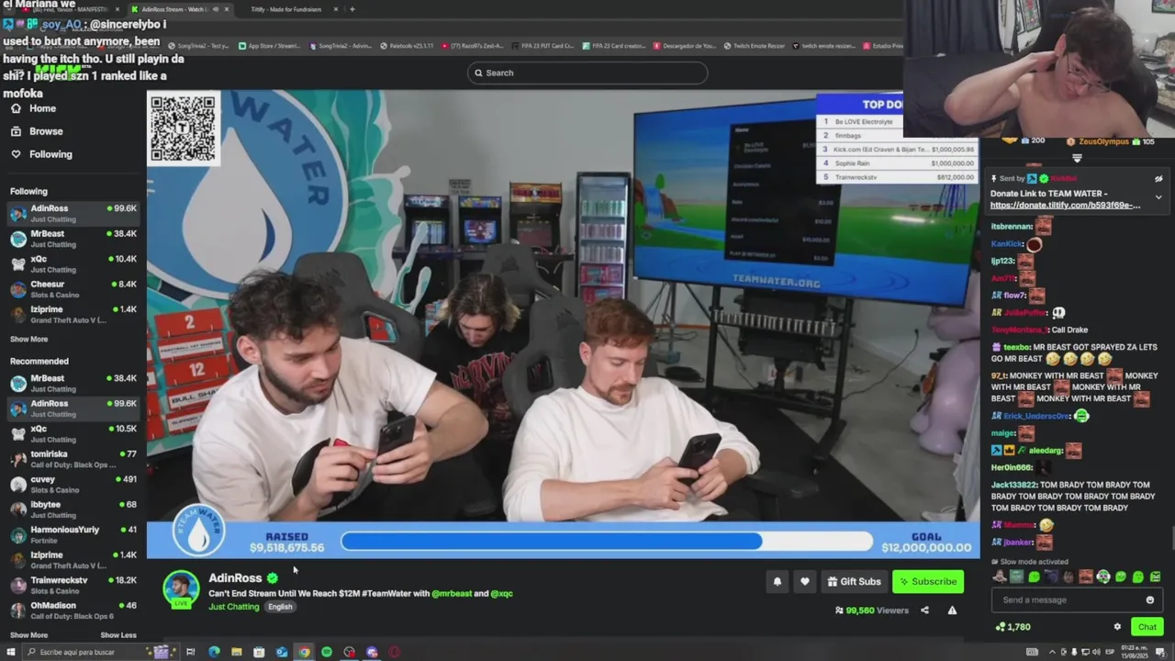
Task: Click the heart follow icon
Action: tap(805, 581)
